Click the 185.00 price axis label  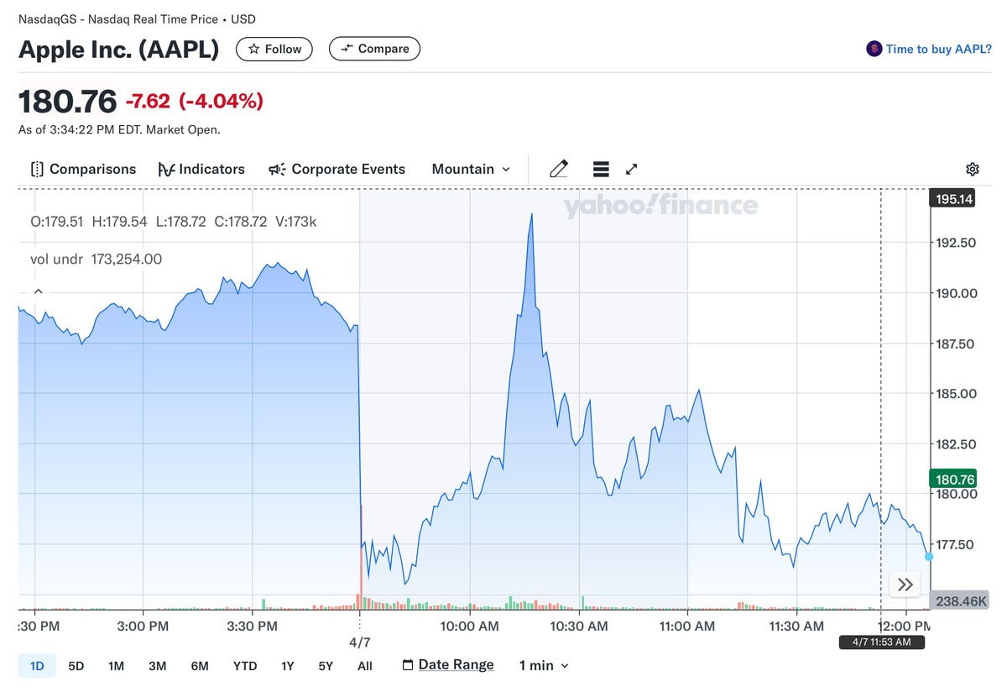point(955,393)
